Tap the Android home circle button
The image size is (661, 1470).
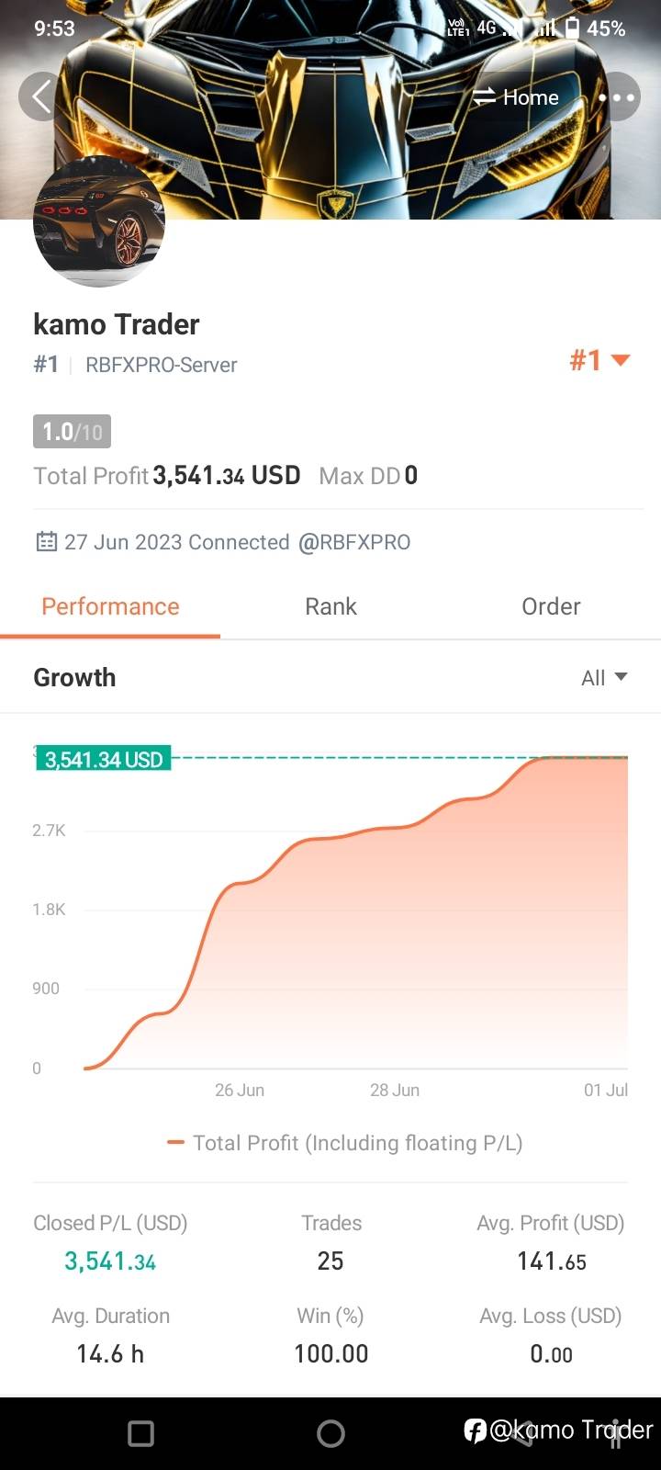click(330, 1433)
